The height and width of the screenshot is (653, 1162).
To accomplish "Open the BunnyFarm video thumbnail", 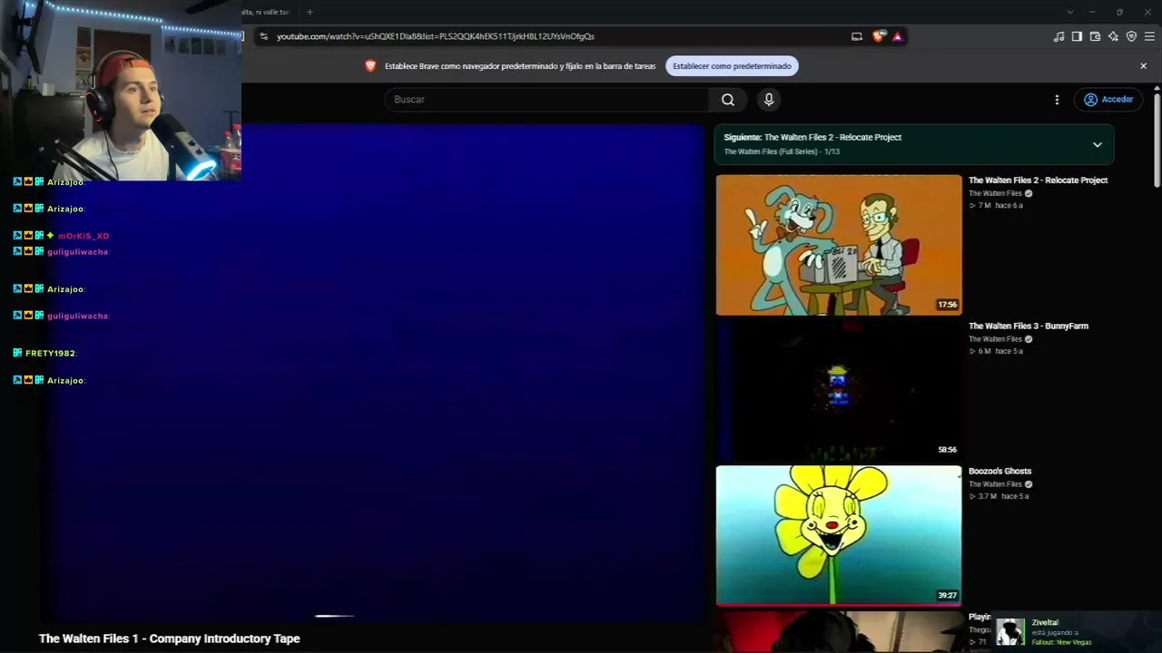I will 839,391.
